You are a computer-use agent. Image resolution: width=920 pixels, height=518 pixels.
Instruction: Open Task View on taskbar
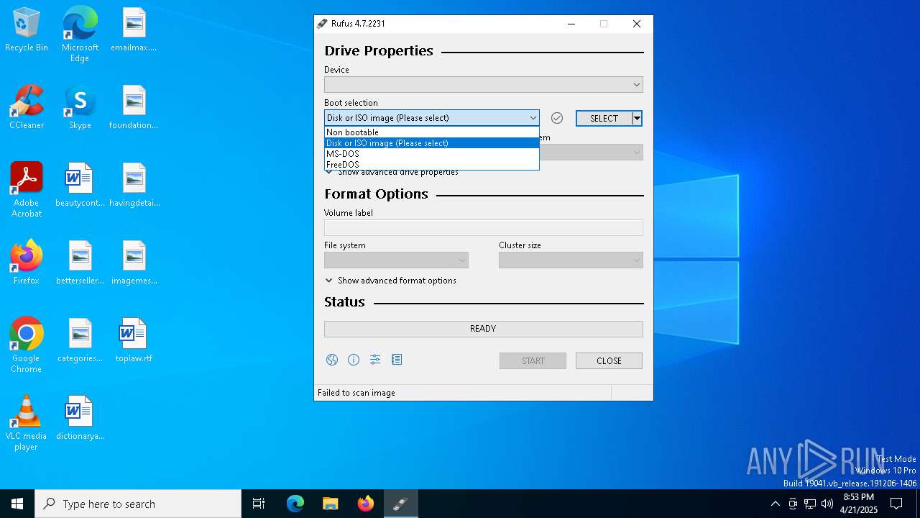tap(259, 504)
